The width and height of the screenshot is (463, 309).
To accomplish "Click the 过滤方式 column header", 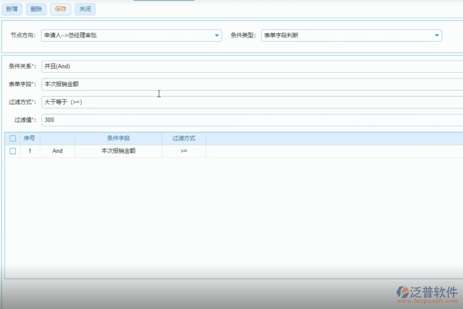I will pyautogui.click(x=184, y=138).
